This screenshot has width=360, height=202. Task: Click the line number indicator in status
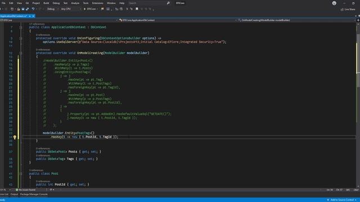[x=330, y=190]
